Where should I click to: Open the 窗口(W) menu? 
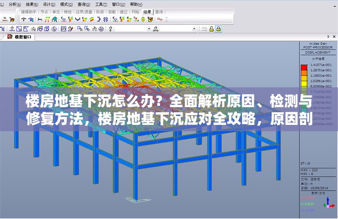[119, 5]
